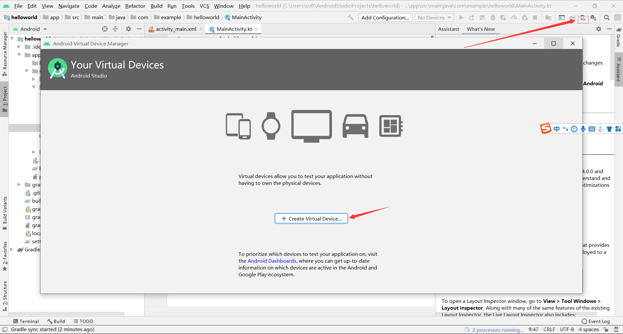The image size is (623, 334).
Task: Expand the .idea folder node
Action: click(x=19, y=47)
